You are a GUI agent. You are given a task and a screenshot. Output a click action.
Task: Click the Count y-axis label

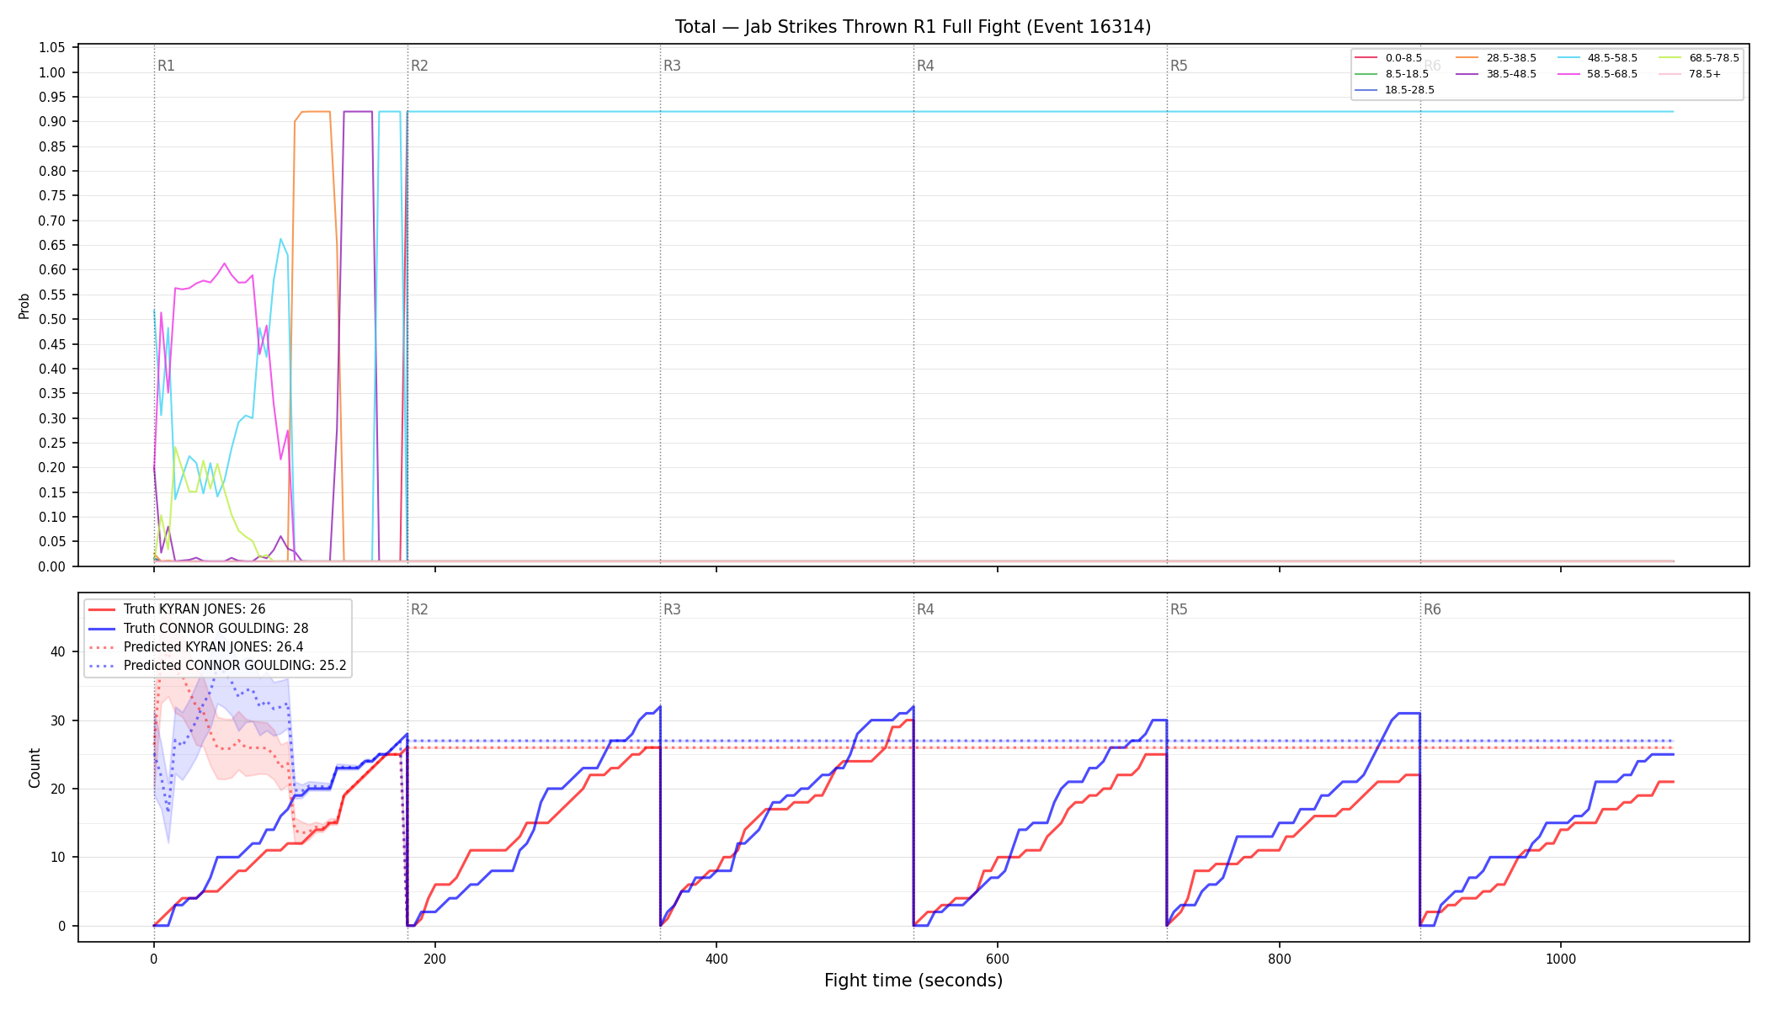(35, 768)
